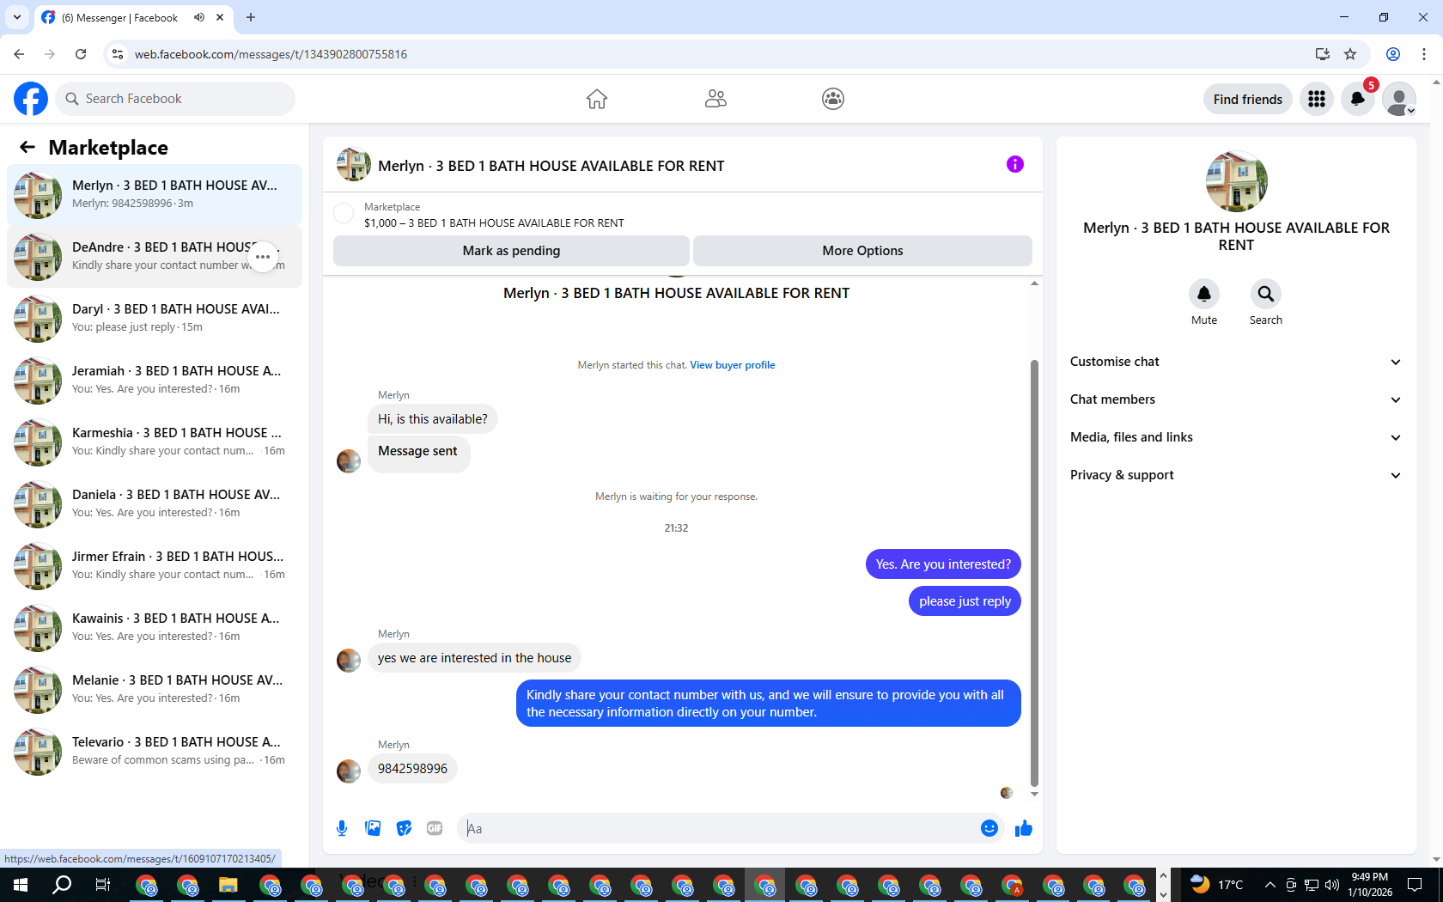Open Daryl conversation in list
This screenshot has height=902, width=1443.
pyautogui.click(x=155, y=318)
